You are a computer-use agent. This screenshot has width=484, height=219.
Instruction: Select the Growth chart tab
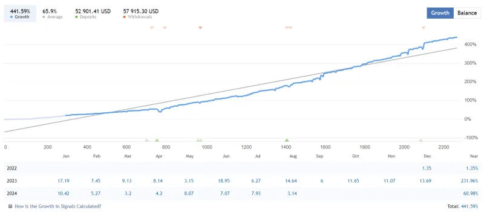(440, 13)
